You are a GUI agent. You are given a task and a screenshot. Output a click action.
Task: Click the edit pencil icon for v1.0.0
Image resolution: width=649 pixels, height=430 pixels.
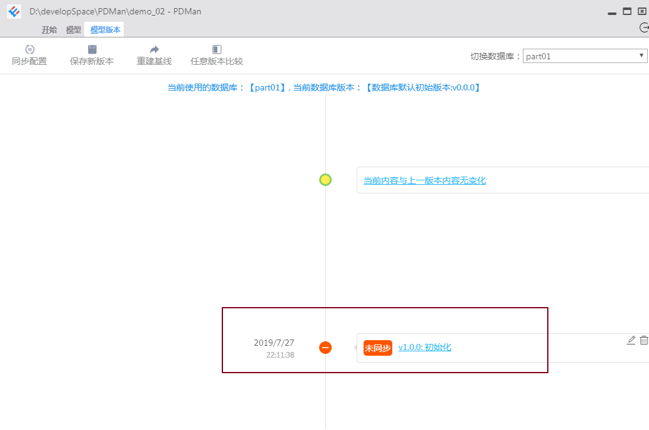pos(631,340)
